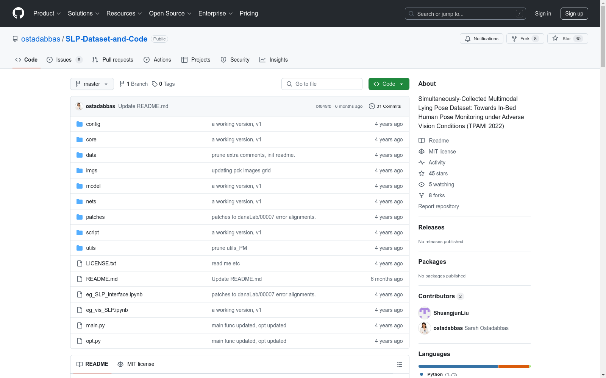Switch to the Actions tab
This screenshot has width=606, height=378.
coord(157,60)
